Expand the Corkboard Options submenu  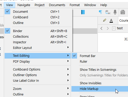(38, 69)
